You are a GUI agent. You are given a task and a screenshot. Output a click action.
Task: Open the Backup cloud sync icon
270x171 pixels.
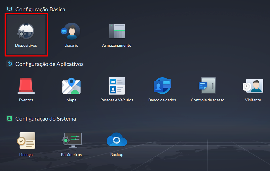[x=117, y=140]
